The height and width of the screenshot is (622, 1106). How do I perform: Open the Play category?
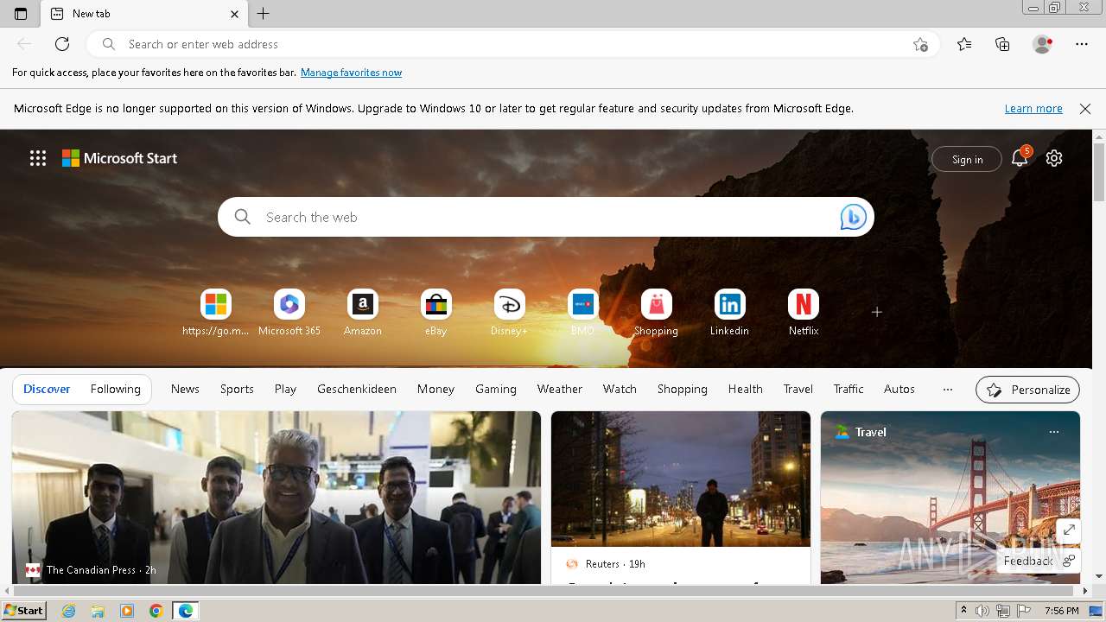[x=285, y=390]
